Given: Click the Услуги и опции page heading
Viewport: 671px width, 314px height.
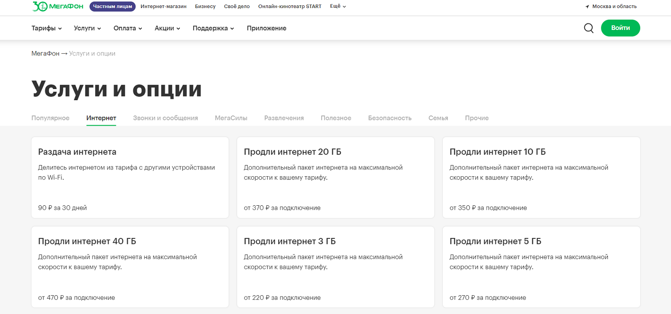Looking at the screenshot, I should point(117,89).
